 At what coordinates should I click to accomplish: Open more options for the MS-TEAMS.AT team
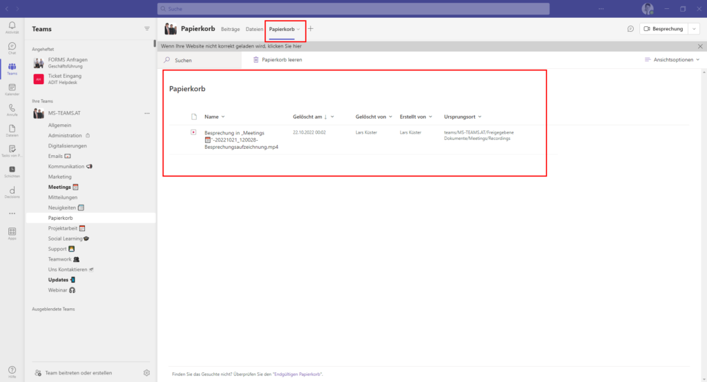tap(147, 113)
